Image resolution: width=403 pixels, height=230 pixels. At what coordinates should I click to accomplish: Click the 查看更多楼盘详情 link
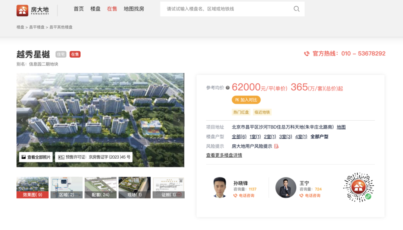pyautogui.click(x=224, y=155)
